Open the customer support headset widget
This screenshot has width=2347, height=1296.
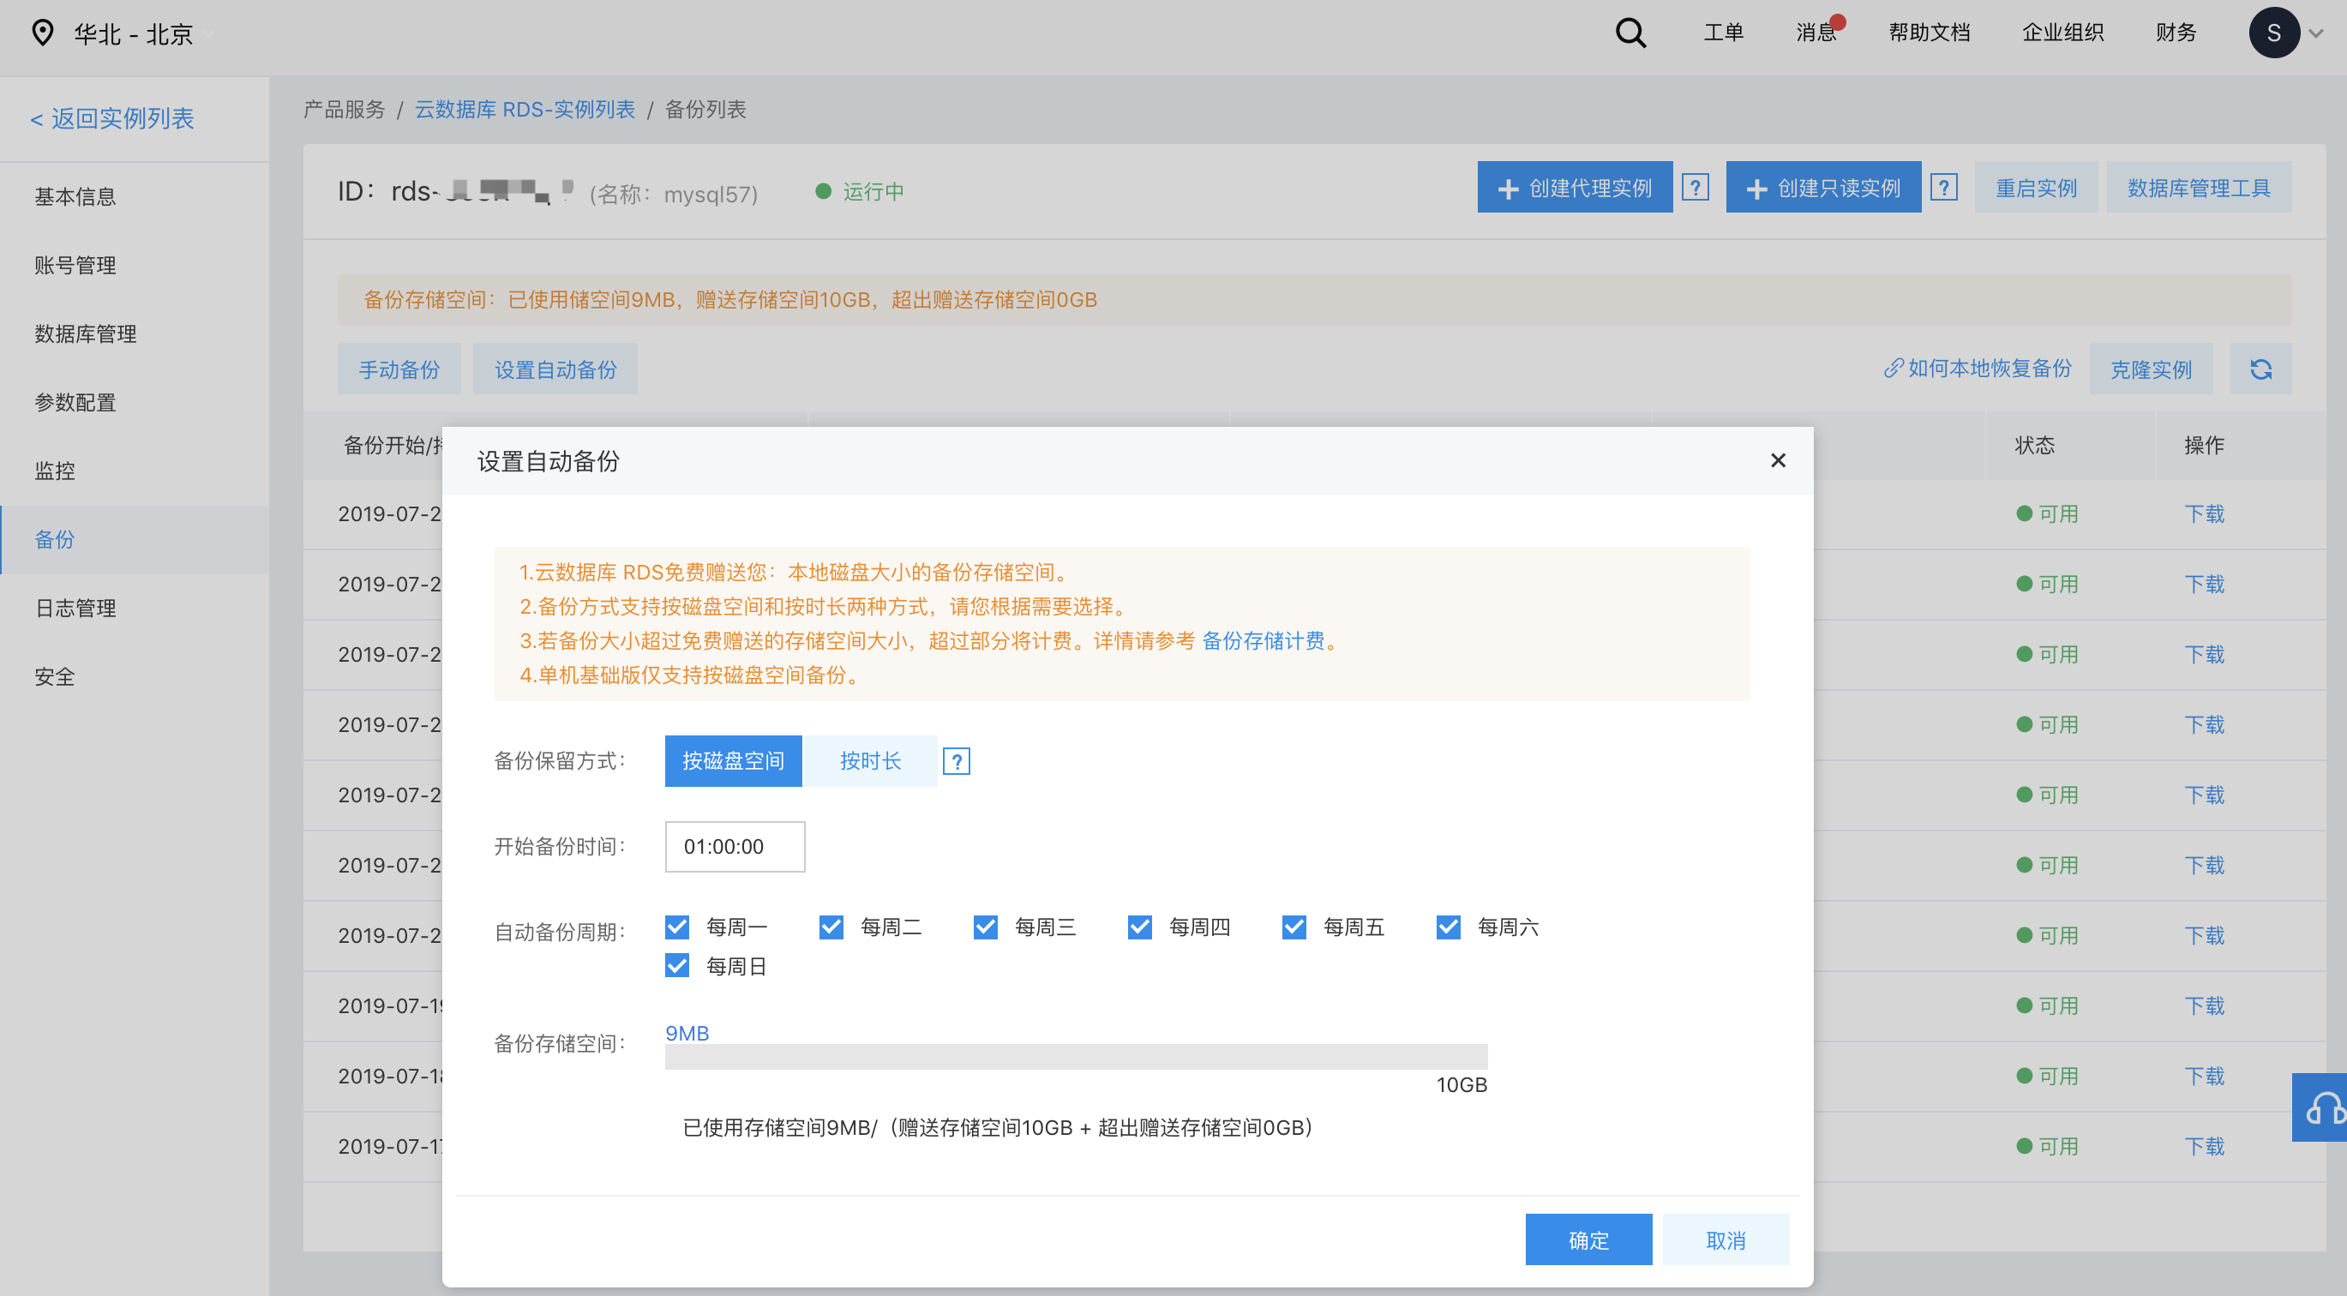point(2320,1107)
